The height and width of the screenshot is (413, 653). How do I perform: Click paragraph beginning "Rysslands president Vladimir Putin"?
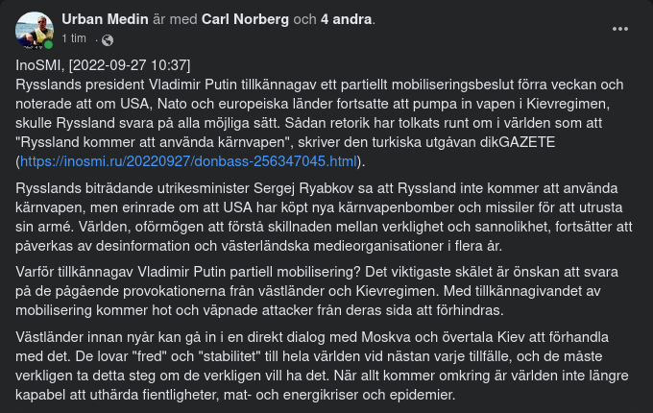coord(320,123)
